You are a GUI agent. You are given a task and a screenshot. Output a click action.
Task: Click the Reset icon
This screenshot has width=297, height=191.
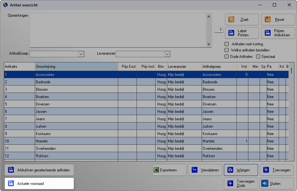pyautogui.click(x=267, y=19)
